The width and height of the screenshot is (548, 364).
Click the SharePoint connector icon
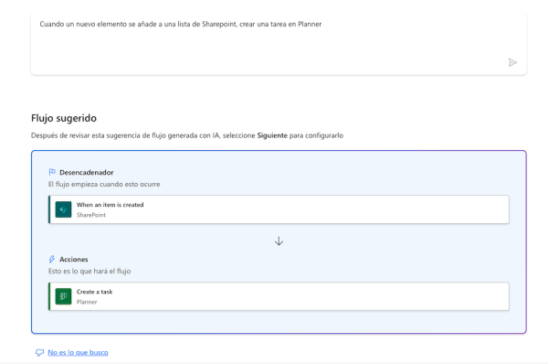(63, 209)
